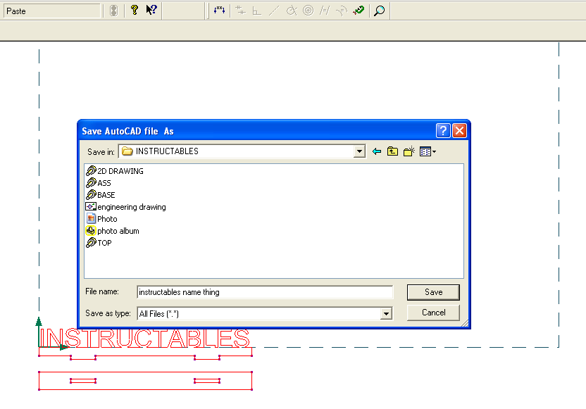Click the Paste status text field
586x409 pixels.
(x=52, y=11)
